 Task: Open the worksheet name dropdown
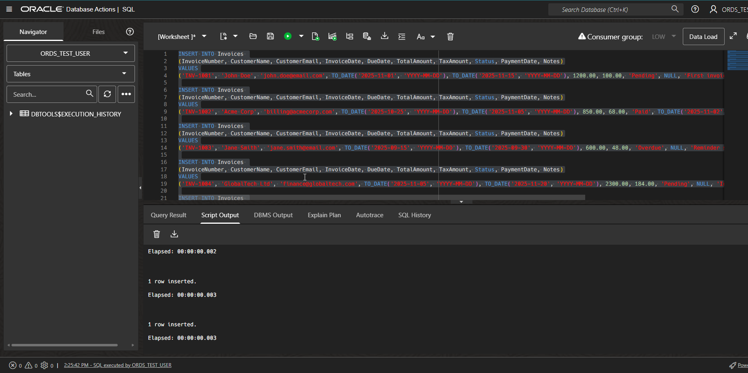(x=205, y=36)
